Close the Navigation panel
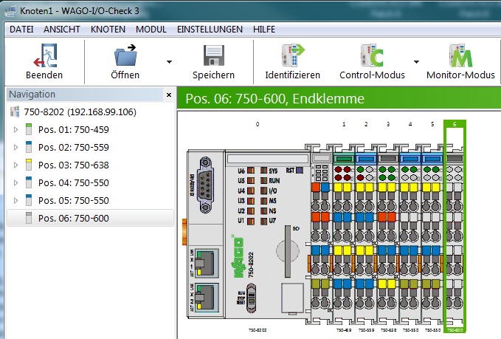 click(x=169, y=95)
